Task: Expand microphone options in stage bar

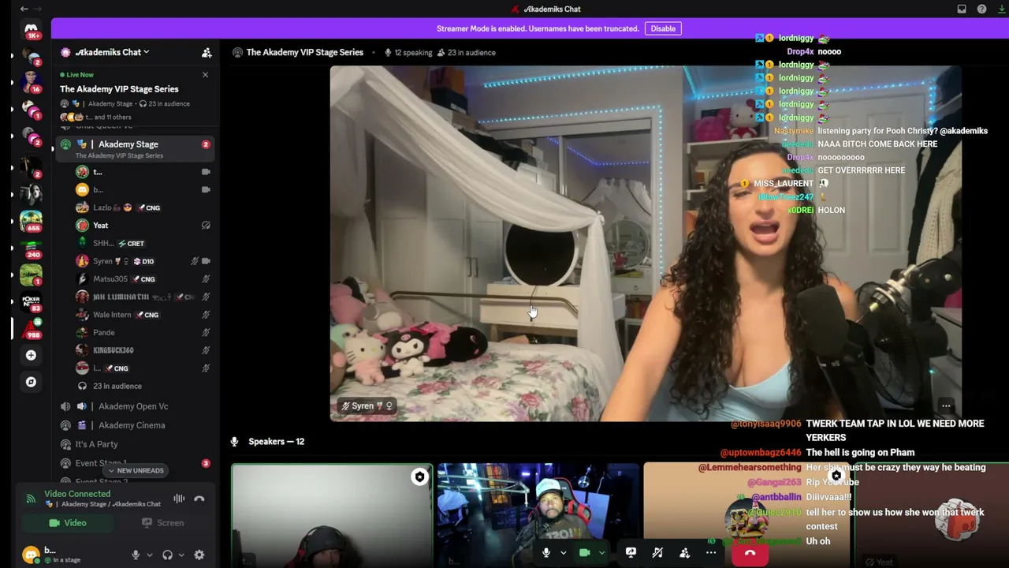Action: [563, 553]
